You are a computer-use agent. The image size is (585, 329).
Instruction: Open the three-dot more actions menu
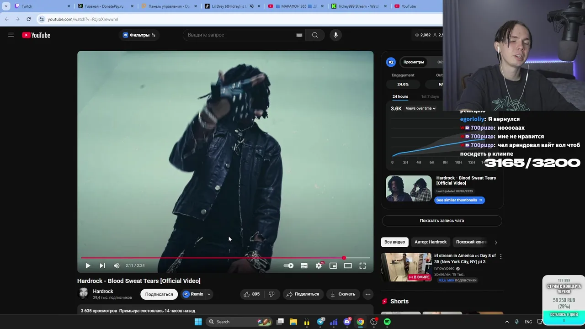point(368,294)
